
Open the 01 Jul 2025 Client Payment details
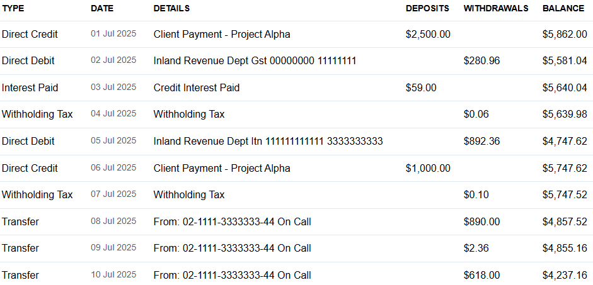coord(222,35)
